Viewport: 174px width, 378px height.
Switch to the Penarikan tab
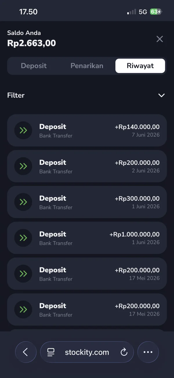(87, 66)
